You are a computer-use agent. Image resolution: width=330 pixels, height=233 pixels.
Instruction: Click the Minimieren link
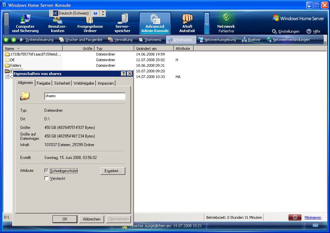(313, 217)
